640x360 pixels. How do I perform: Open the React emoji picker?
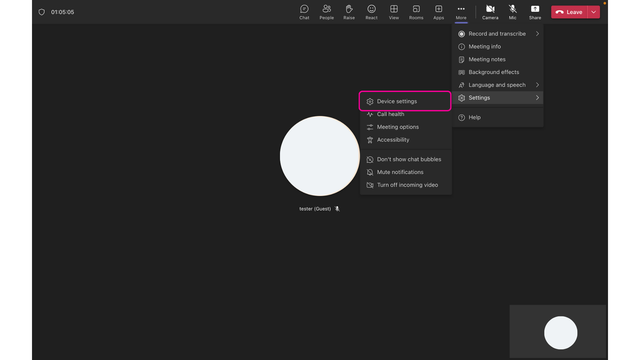(x=371, y=12)
